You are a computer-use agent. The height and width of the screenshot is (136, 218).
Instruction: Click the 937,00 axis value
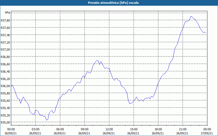click(x=5, y=50)
